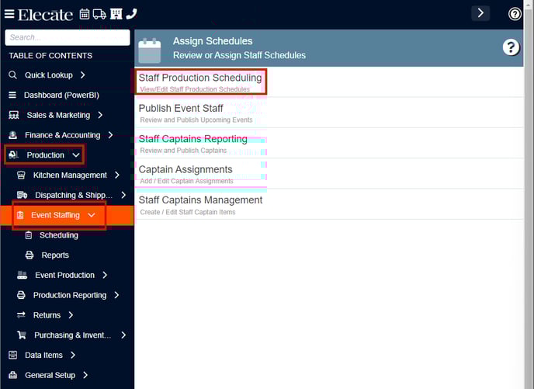Image resolution: width=534 pixels, height=389 pixels.
Task: Click 'Create / Edit Staff Captain Items' text
Action: click(x=188, y=212)
